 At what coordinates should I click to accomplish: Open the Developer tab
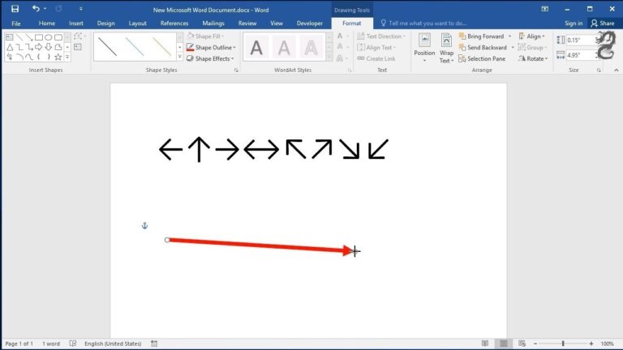[x=310, y=23]
